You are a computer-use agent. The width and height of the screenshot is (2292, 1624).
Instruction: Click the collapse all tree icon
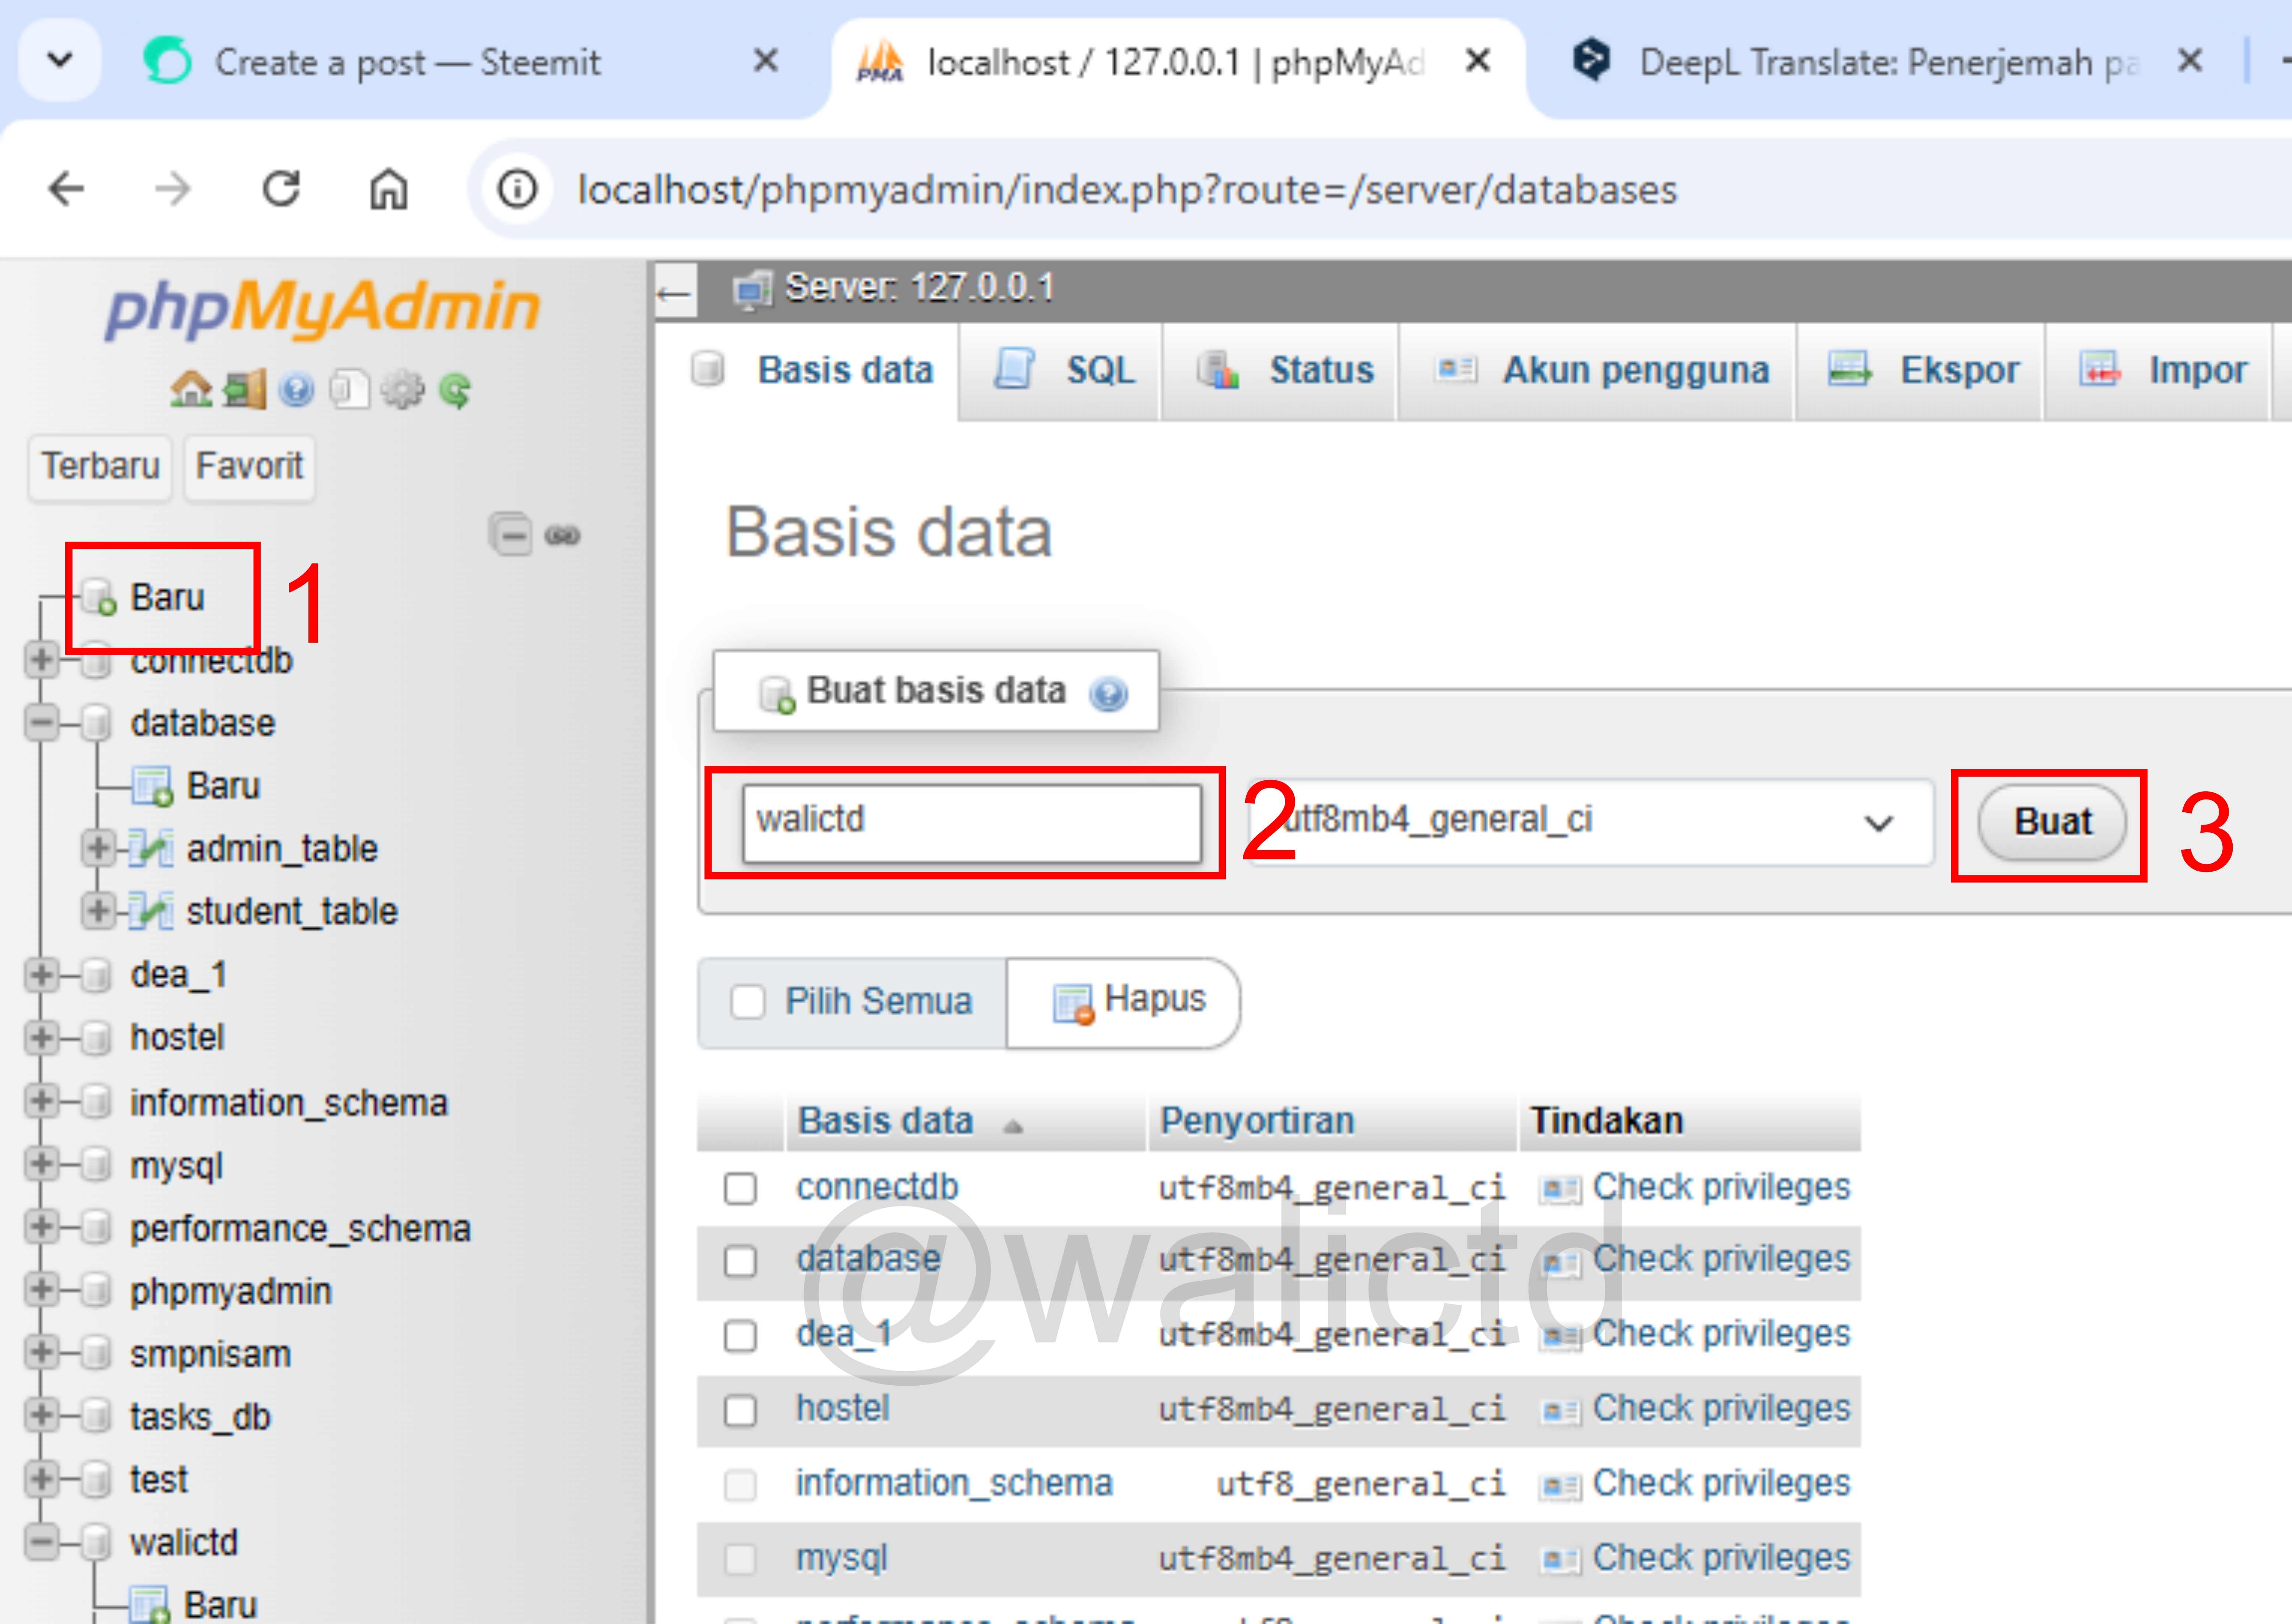[x=511, y=535]
